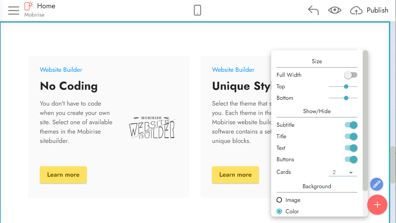Click the cloud upload Publish icon

356,10
